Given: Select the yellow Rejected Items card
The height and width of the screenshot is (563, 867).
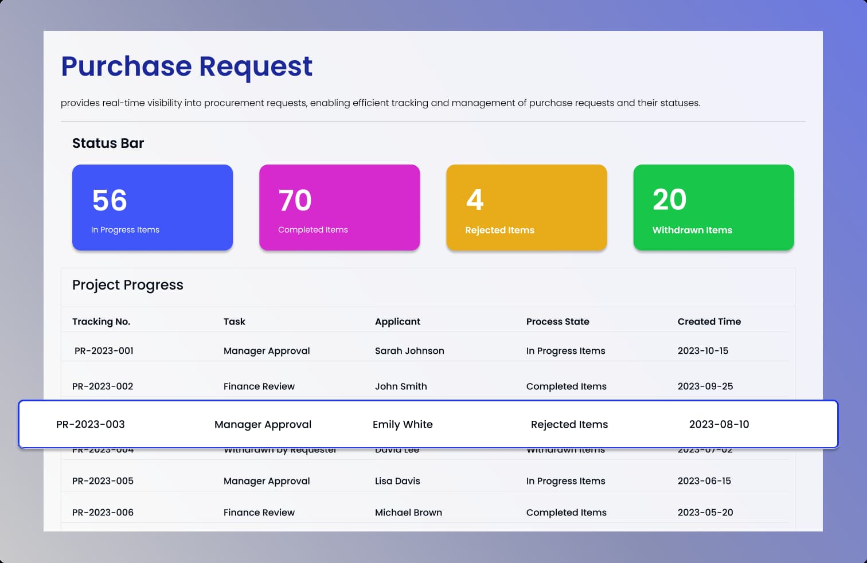Looking at the screenshot, I should 526,208.
